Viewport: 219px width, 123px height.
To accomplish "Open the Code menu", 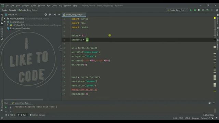I will [34, 5].
